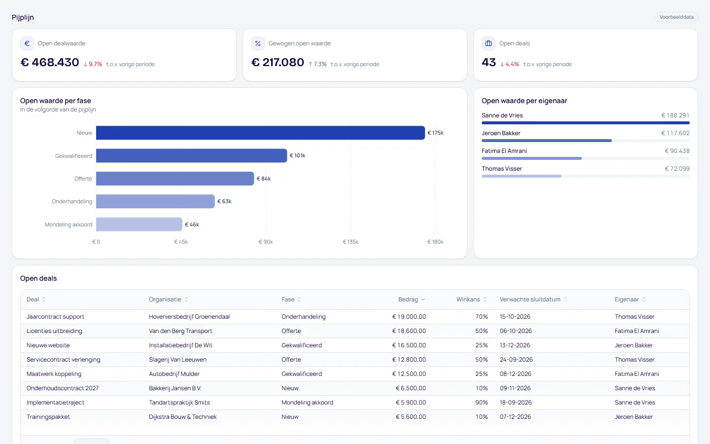The image size is (710, 444).
Task: Click closing date 18-09-2026
Action: tap(516, 403)
